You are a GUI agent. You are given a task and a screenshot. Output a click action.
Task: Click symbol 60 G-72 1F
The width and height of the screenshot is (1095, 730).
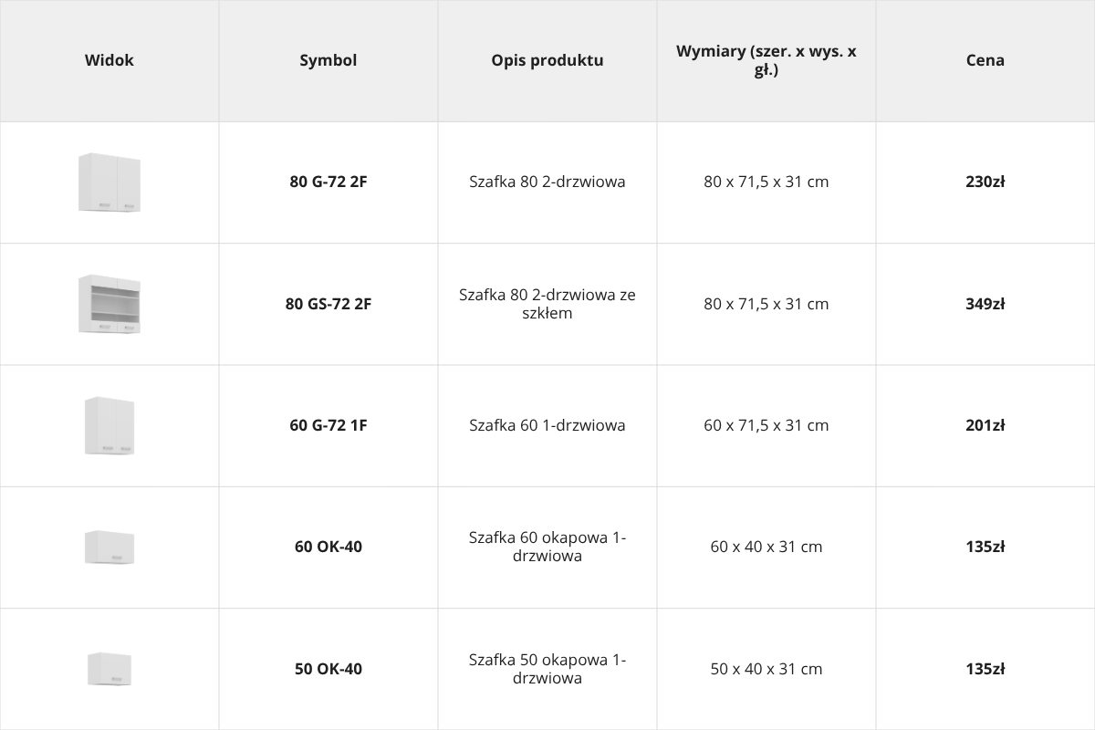coord(328,425)
